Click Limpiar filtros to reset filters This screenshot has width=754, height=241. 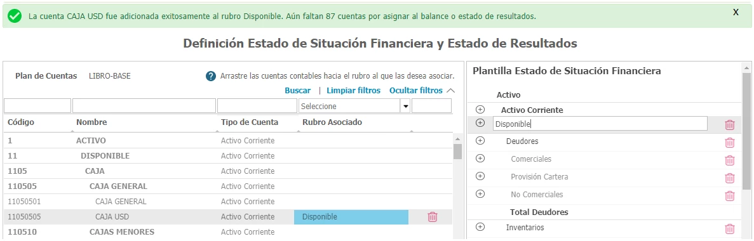tap(353, 90)
